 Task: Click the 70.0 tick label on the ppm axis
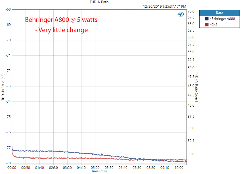tap(191, 11)
